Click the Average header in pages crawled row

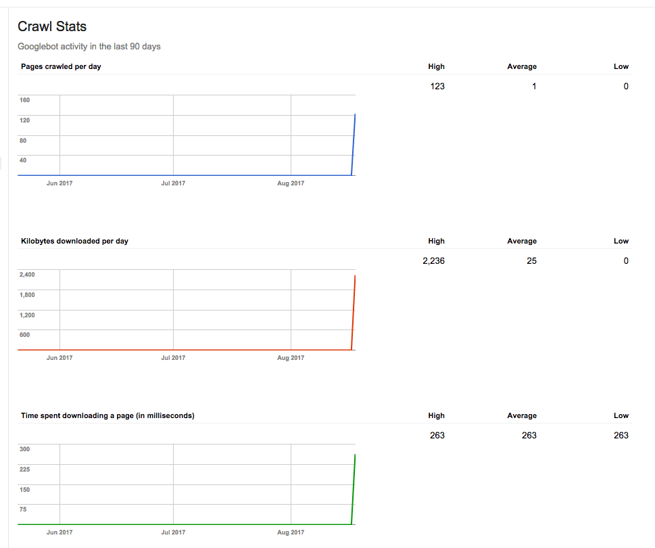[x=522, y=66]
